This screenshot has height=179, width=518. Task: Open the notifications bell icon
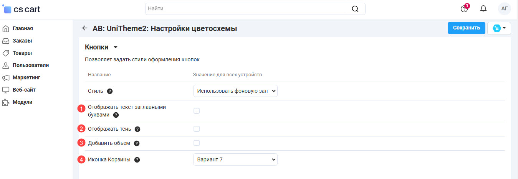(483, 9)
